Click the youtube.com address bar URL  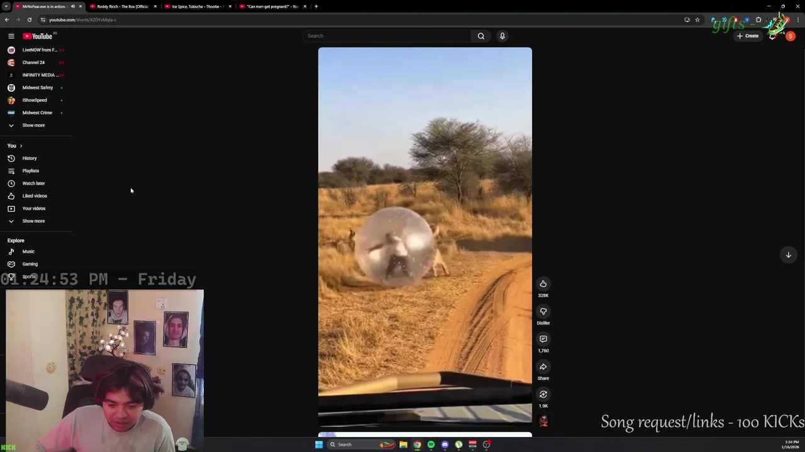click(82, 19)
